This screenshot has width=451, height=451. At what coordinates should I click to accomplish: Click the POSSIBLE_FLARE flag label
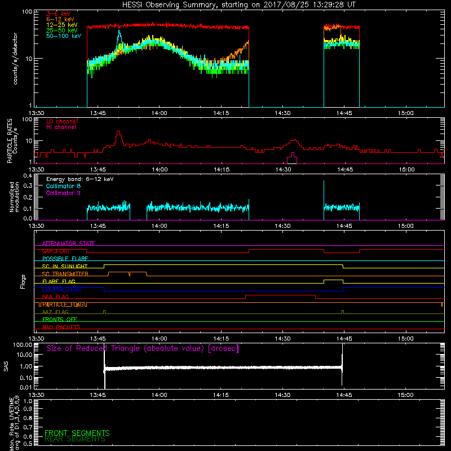[65, 259]
